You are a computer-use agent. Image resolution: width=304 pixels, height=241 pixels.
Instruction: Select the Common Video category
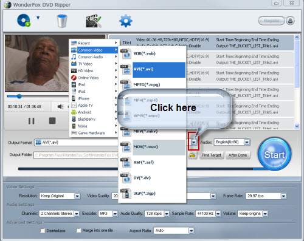[94, 50]
